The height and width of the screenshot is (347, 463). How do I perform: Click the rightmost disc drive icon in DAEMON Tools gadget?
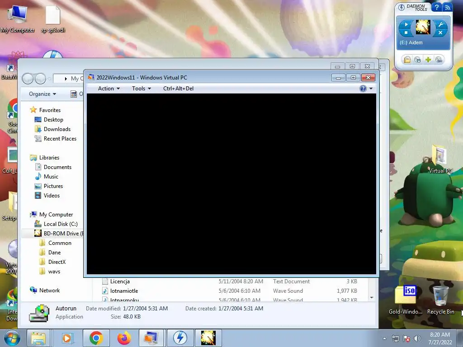coord(439,60)
